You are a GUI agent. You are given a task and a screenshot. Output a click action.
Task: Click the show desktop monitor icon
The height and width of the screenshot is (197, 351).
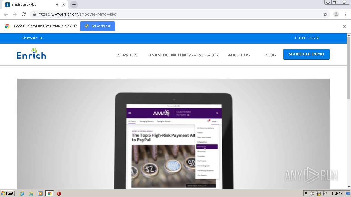(x=348, y=193)
